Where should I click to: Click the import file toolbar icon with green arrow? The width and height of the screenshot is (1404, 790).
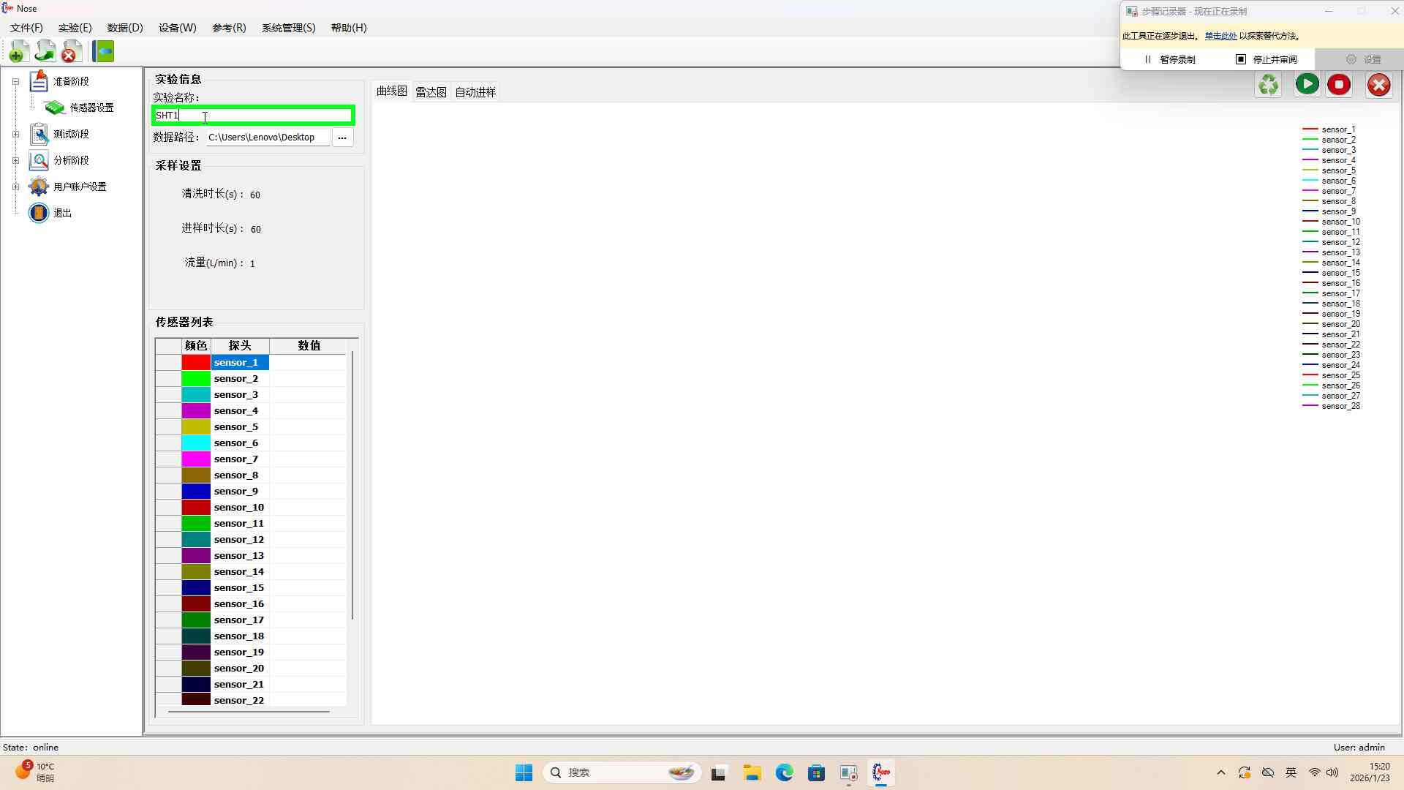[x=45, y=52]
